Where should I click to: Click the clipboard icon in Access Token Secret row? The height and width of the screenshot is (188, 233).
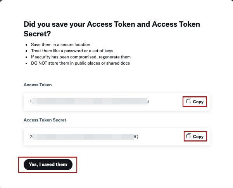click(x=189, y=136)
